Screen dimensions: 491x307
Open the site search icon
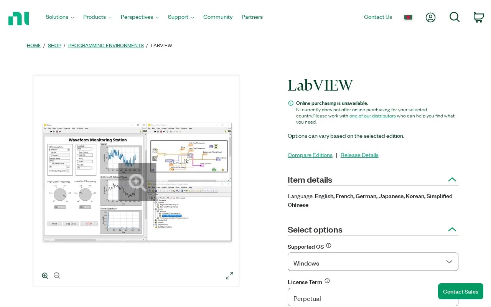[455, 17]
